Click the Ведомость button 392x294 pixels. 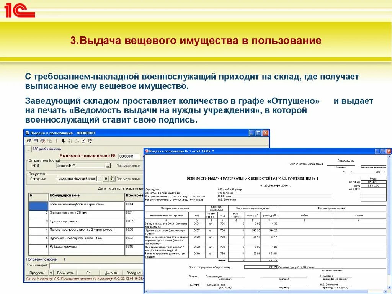[x=65, y=273]
